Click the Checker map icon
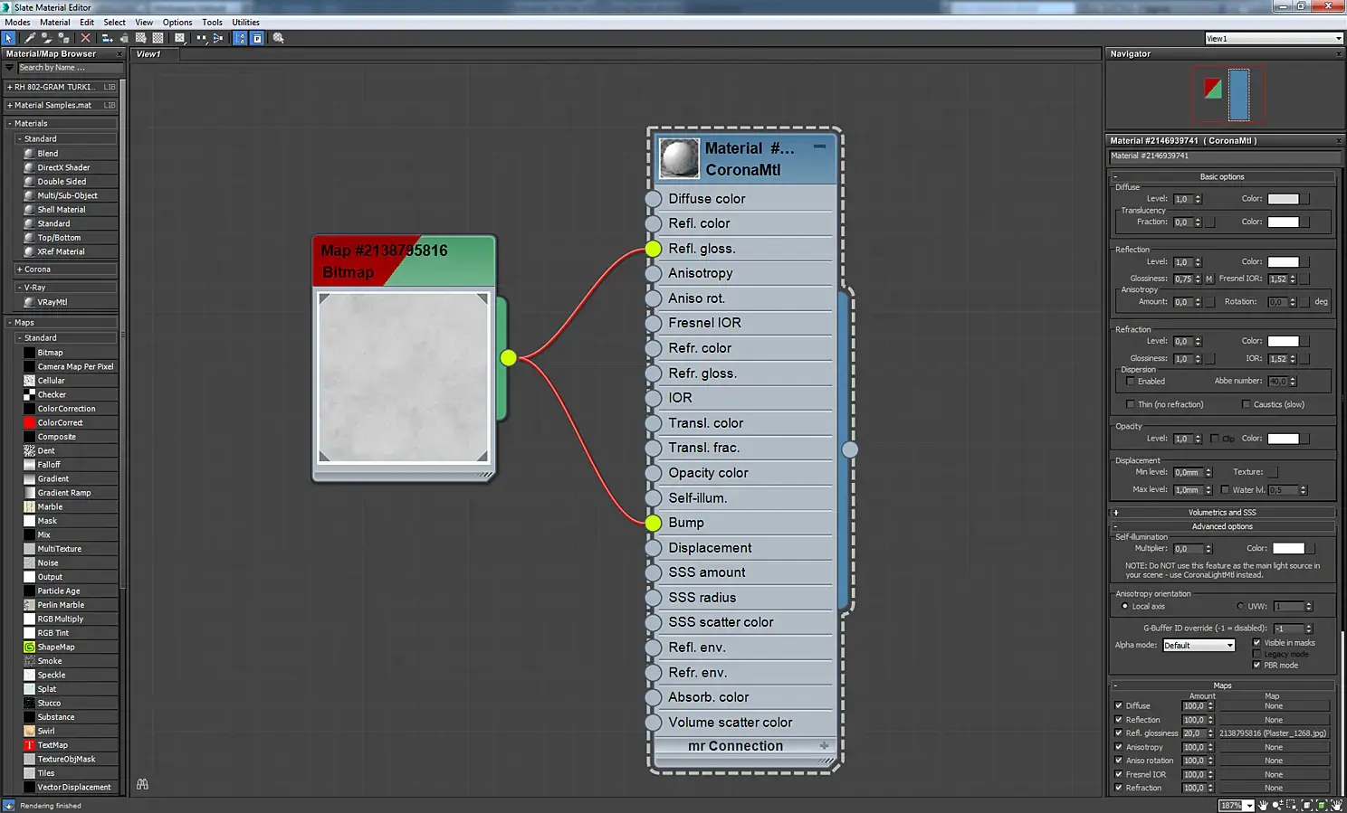This screenshot has height=813, width=1347. (29, 394)
